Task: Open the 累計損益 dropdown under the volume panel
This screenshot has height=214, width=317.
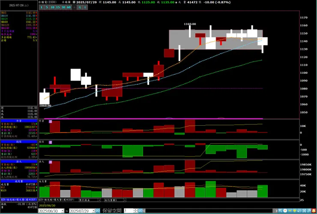Action: pyautogui.click(x=99, y=200)
